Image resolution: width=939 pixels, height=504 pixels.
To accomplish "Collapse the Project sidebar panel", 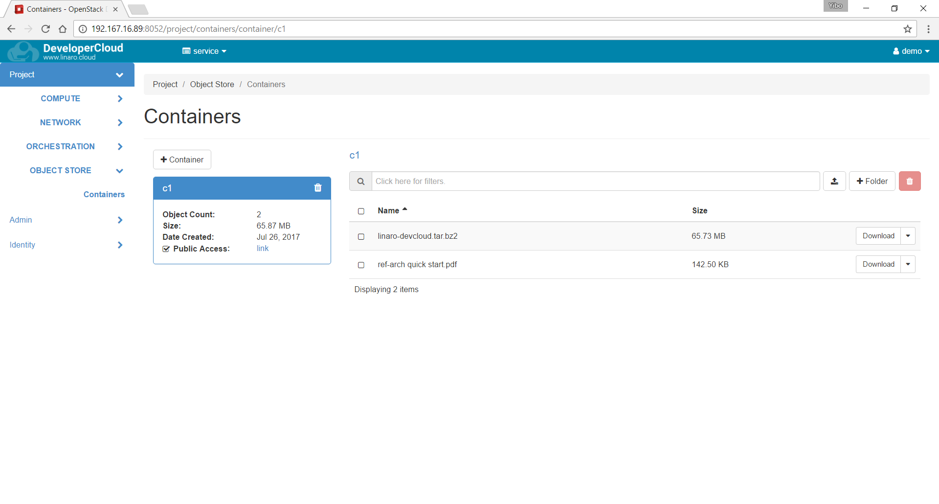I will coord(67,74).
